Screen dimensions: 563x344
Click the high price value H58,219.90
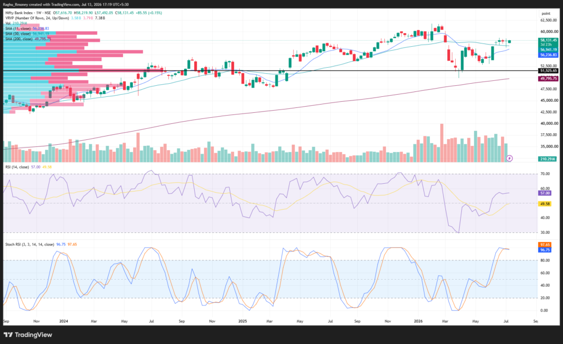click(84, 13)
